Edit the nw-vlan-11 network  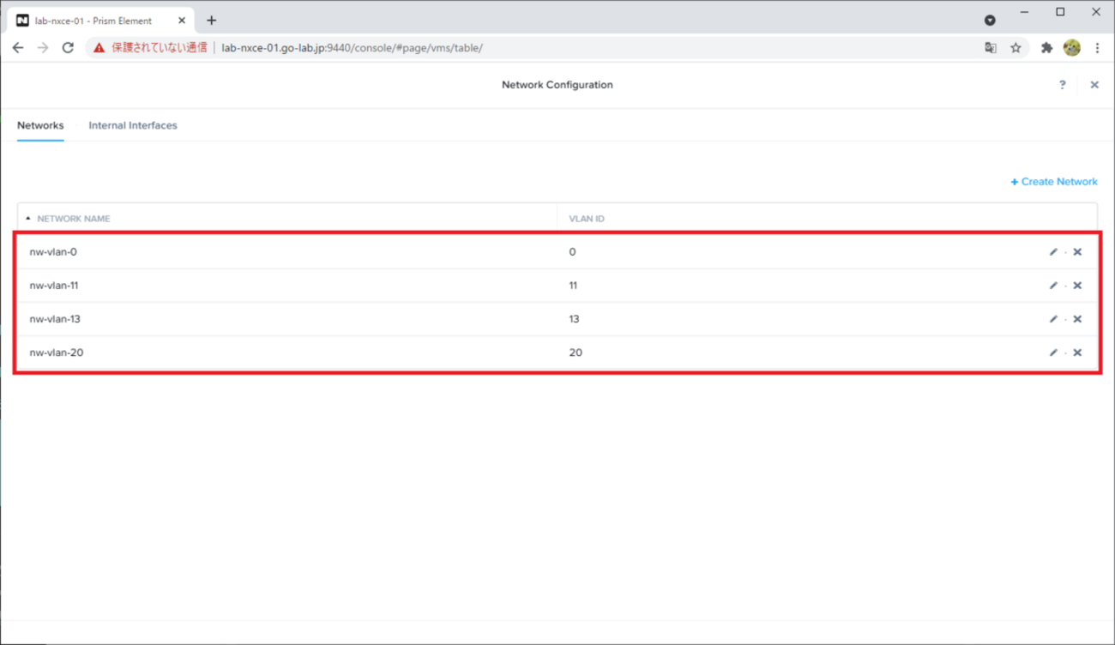point(1053,285)
